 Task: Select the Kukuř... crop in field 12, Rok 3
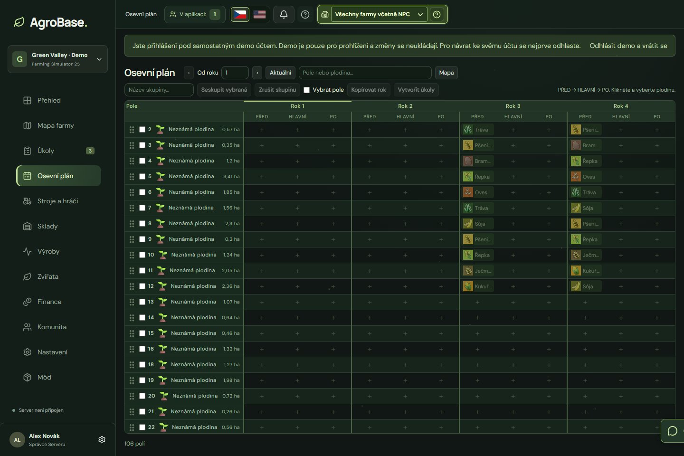(x=477, y=286)
